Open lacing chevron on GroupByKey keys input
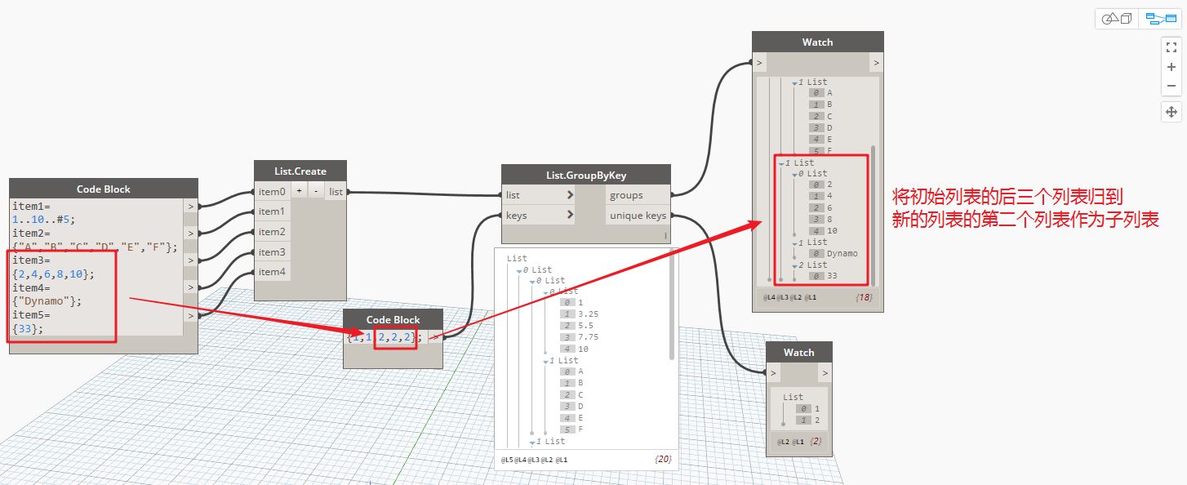The height and width of the screenshot is (485, 1187). (x=570, y=216)
